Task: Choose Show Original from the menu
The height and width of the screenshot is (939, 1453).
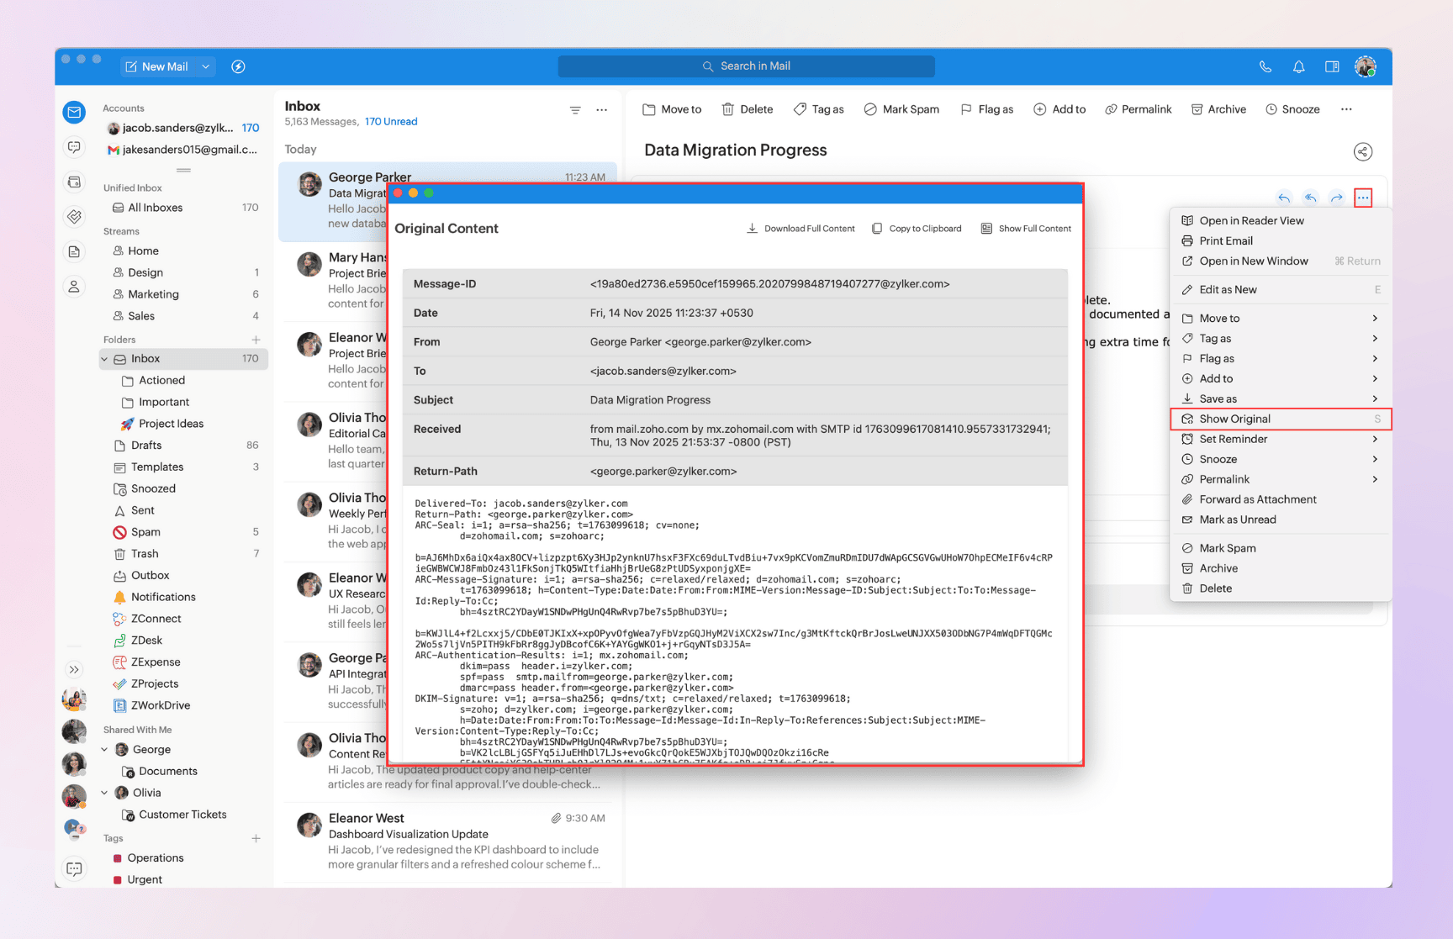Action: [1281, 419]
